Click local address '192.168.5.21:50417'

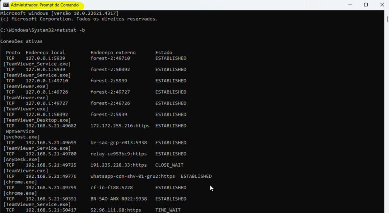point(51,210)
